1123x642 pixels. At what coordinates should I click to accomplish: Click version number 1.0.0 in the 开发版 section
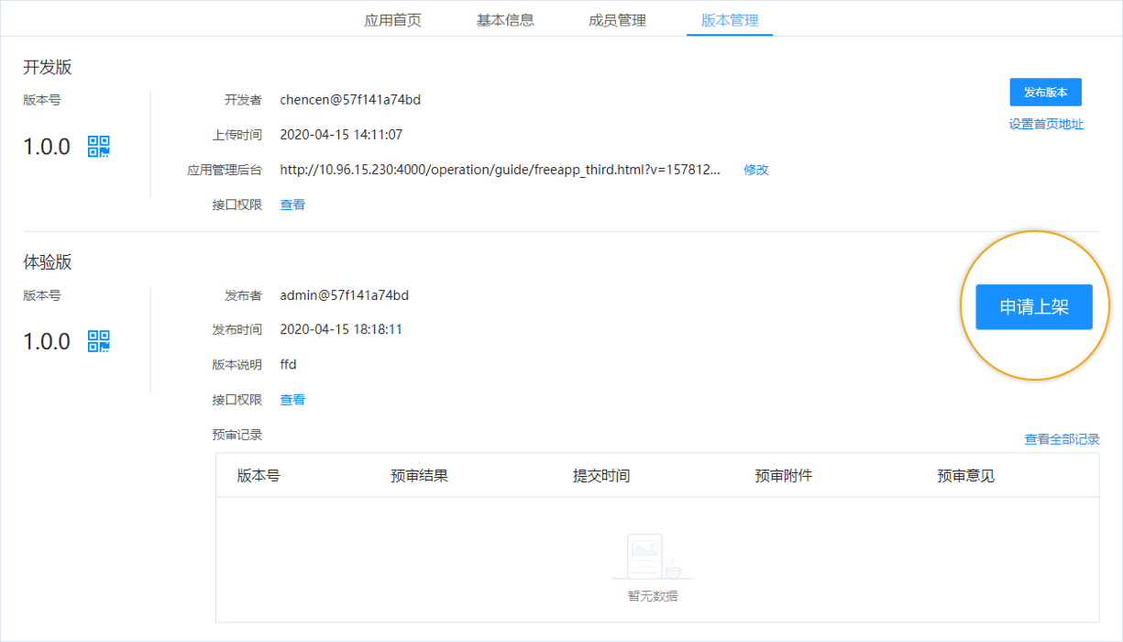46,147
